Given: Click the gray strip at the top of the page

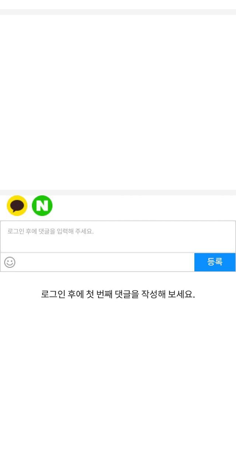Looking at the screenshot, I should [118, 12].
